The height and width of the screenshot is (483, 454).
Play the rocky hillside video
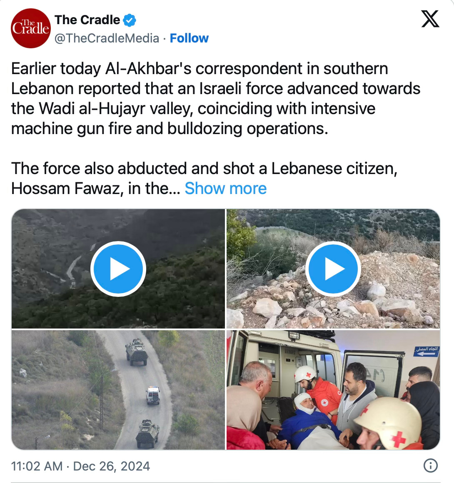point(333,269)
